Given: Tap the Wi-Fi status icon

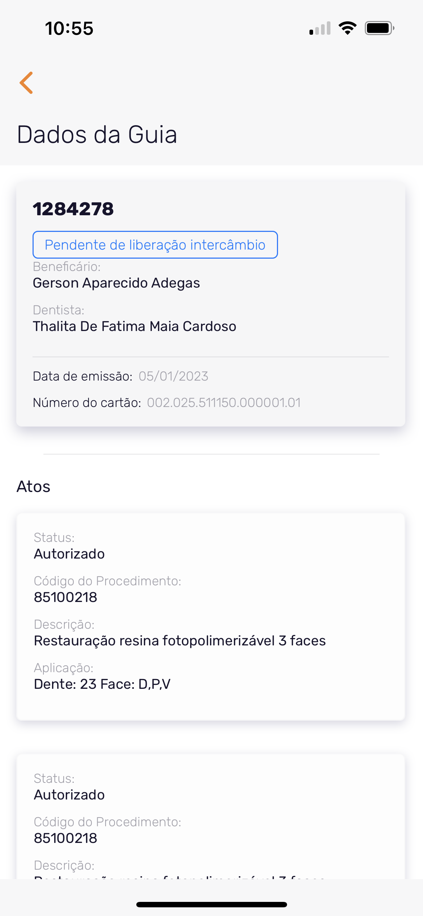Looking at the screenshot, I should point(347,28).
